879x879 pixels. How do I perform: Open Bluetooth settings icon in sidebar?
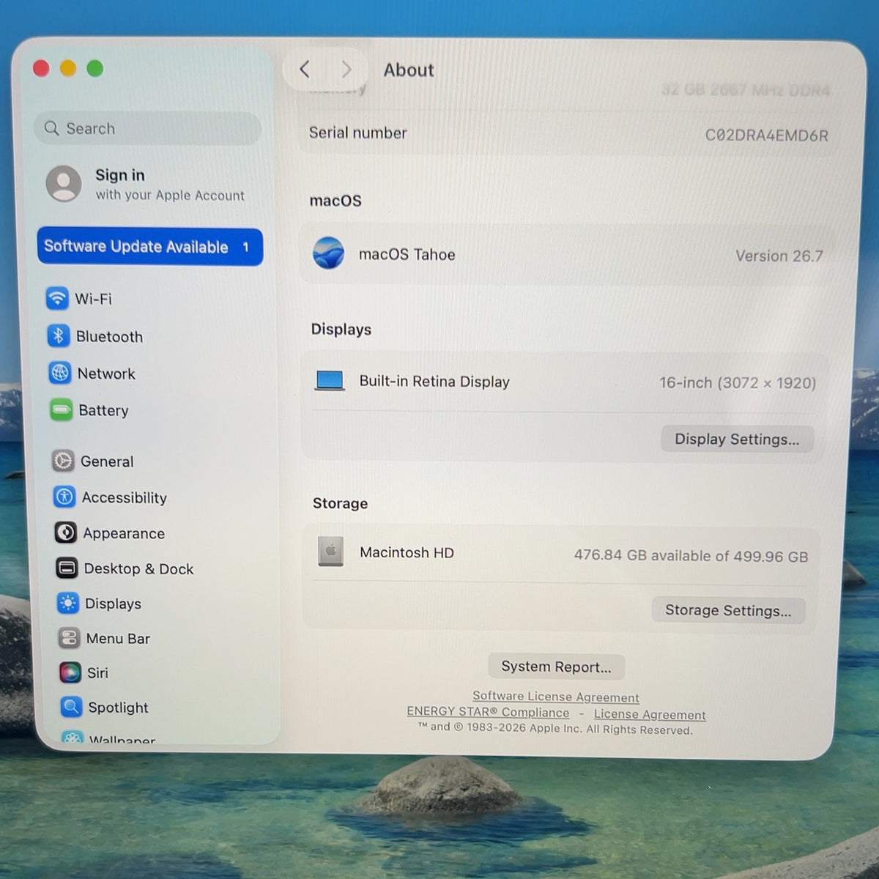[59, 336]
